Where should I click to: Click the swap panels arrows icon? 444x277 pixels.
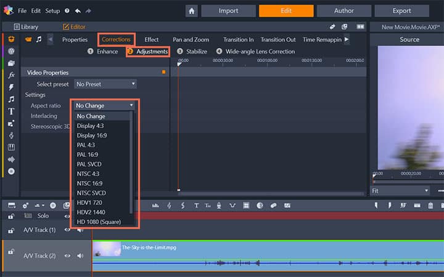click(332, 26)
